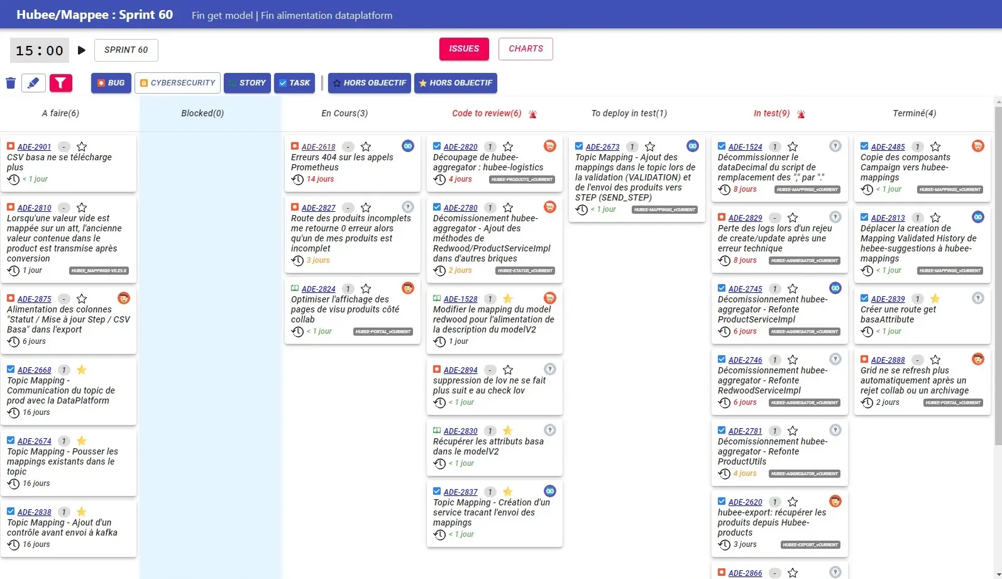The image size is (1002, 579).
Task: Click the Blocked(0) column header
Action: click(x=202, y=114)
